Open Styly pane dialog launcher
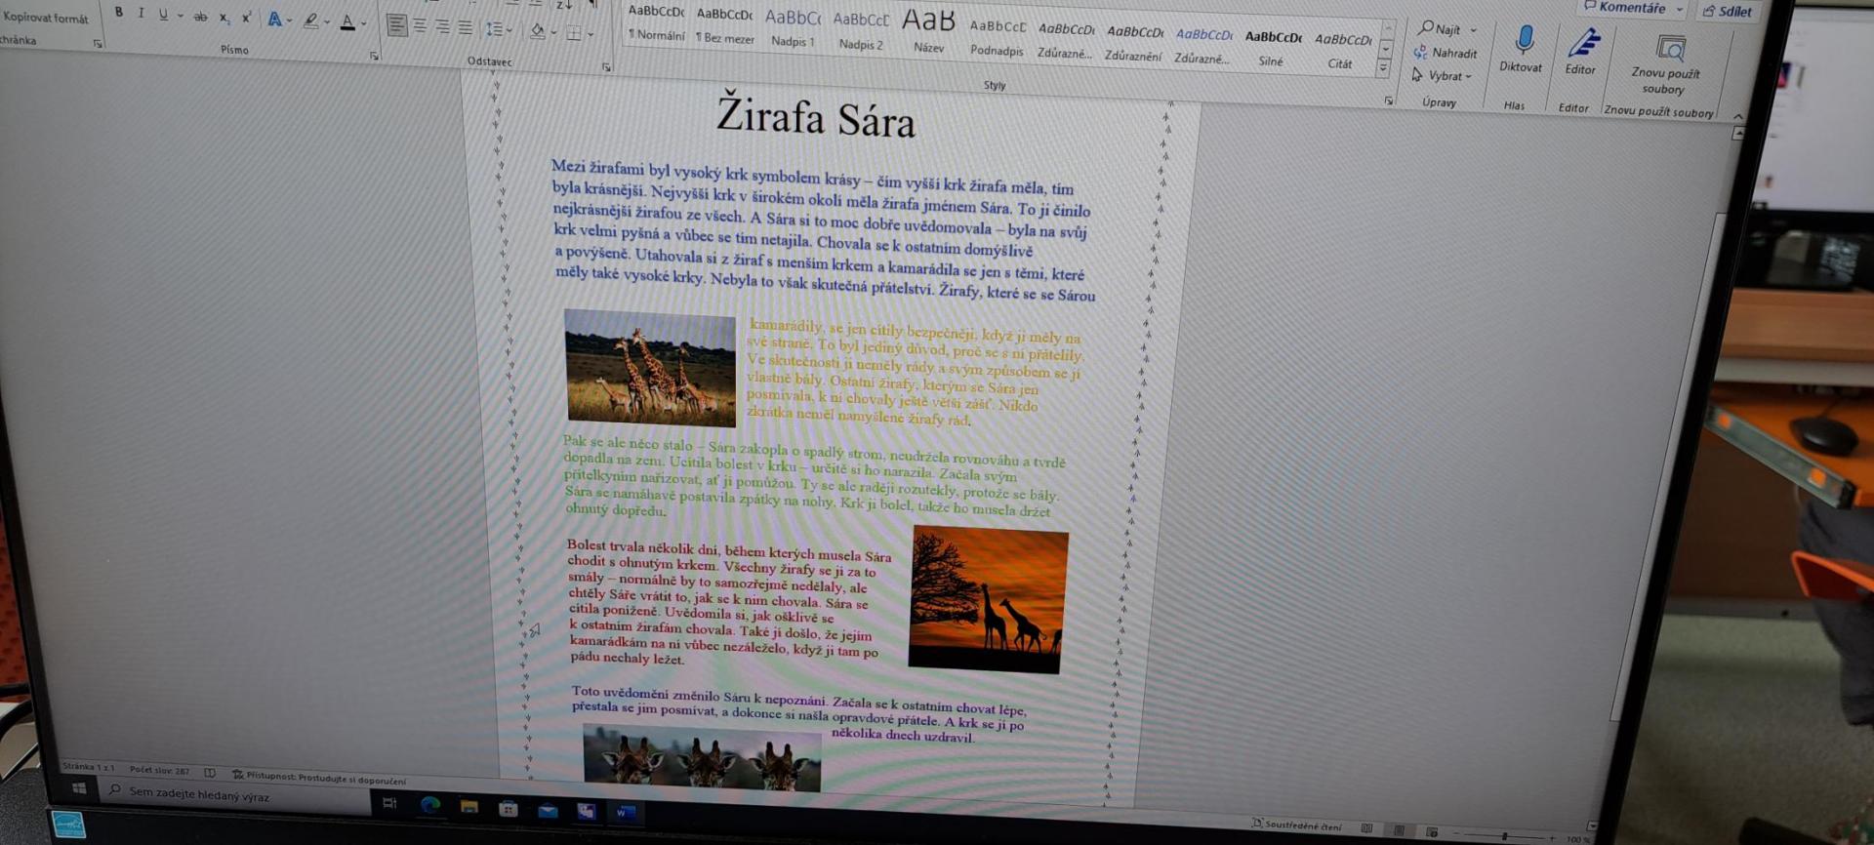Viewport: 1874px width, 845px height. (x=1388, y=101)
